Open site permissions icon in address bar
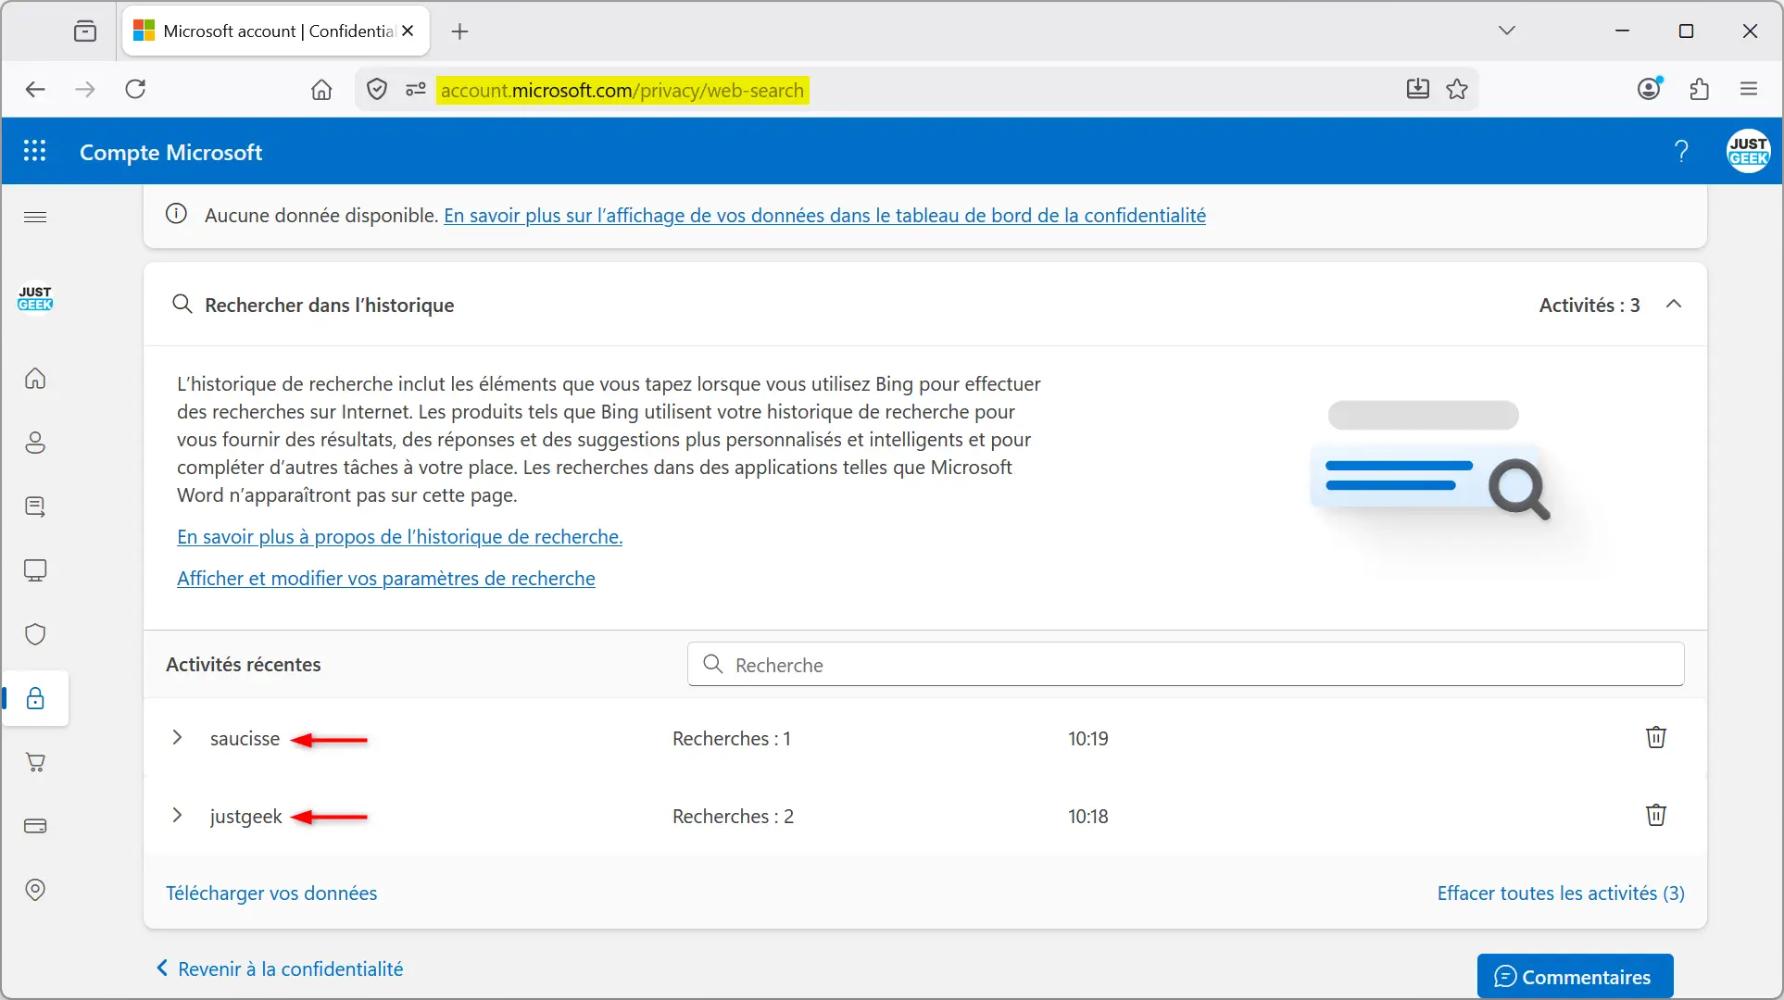This screenshot has height=1000, width=1784. [416, 90]
